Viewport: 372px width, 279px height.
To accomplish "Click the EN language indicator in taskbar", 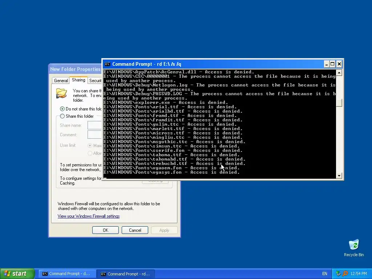I will 324,274.
